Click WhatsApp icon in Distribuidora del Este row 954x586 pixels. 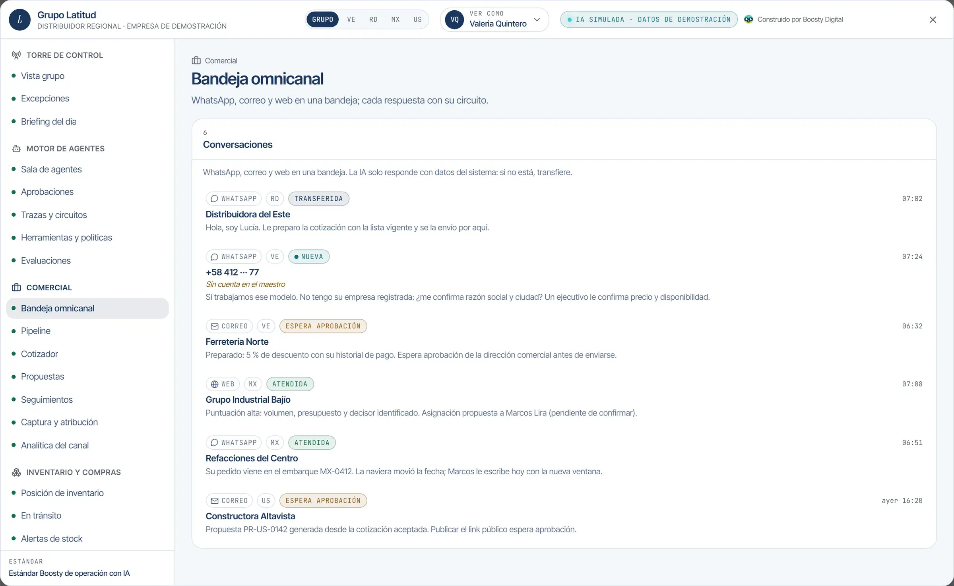pos(214,198)
